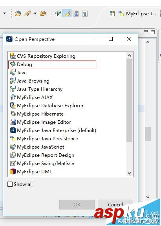Choose the MyEclipse UML cube icon

(x=13, y=171)
